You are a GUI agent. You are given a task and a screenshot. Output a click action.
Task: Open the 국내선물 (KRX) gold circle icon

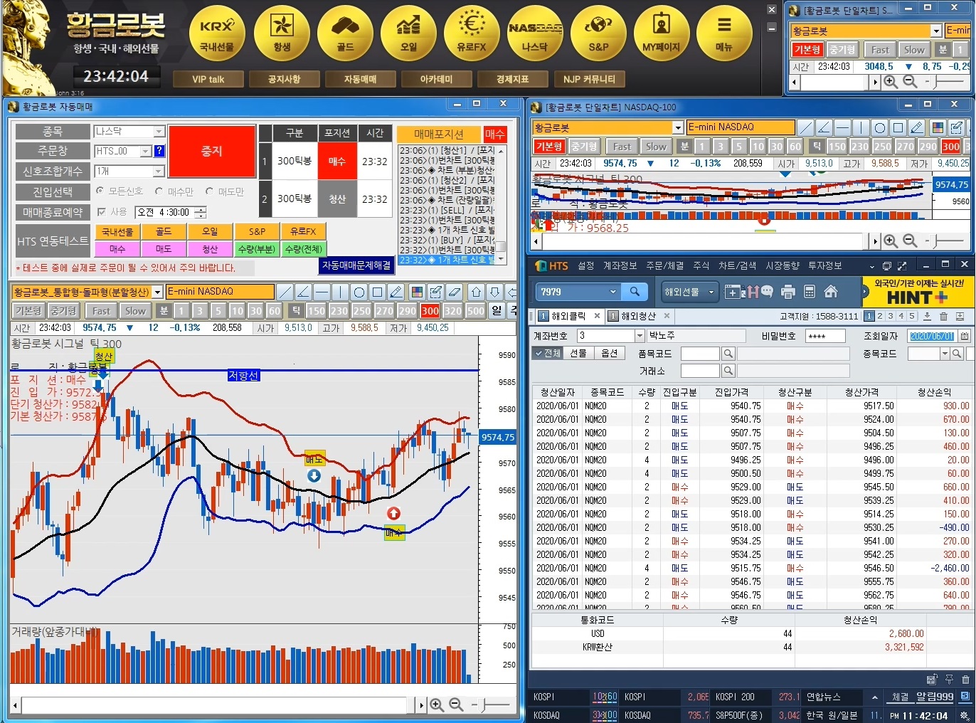click(x=217, y=33)
